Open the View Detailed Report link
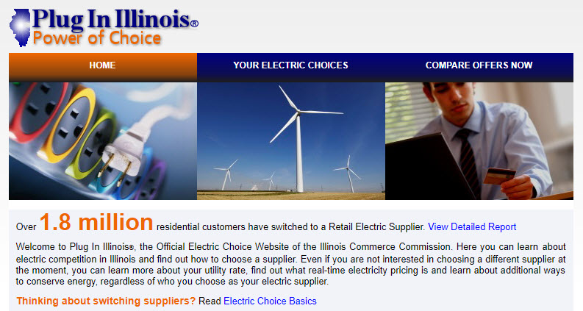This screenshot has height=311, width=583. pyautogui.click(x=472, y=227)
